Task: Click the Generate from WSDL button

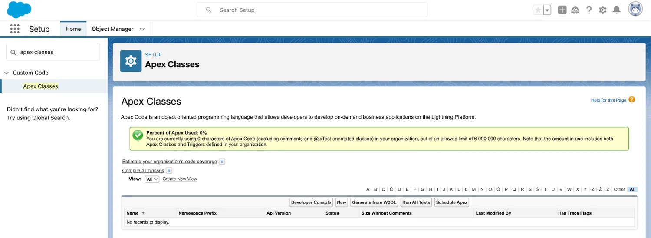Action: coord(374,202)
